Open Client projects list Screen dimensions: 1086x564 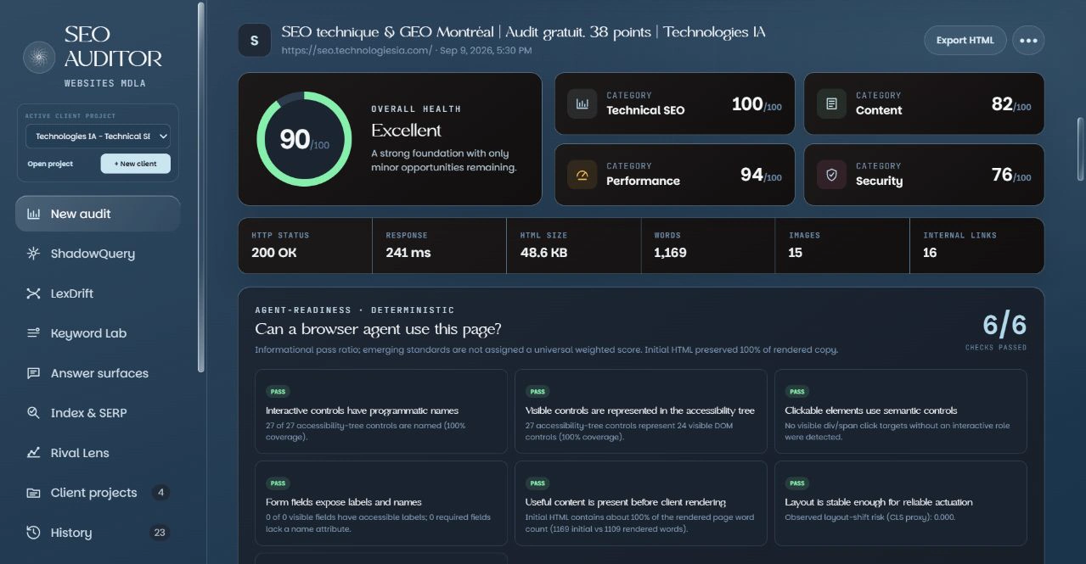[98, 493]
